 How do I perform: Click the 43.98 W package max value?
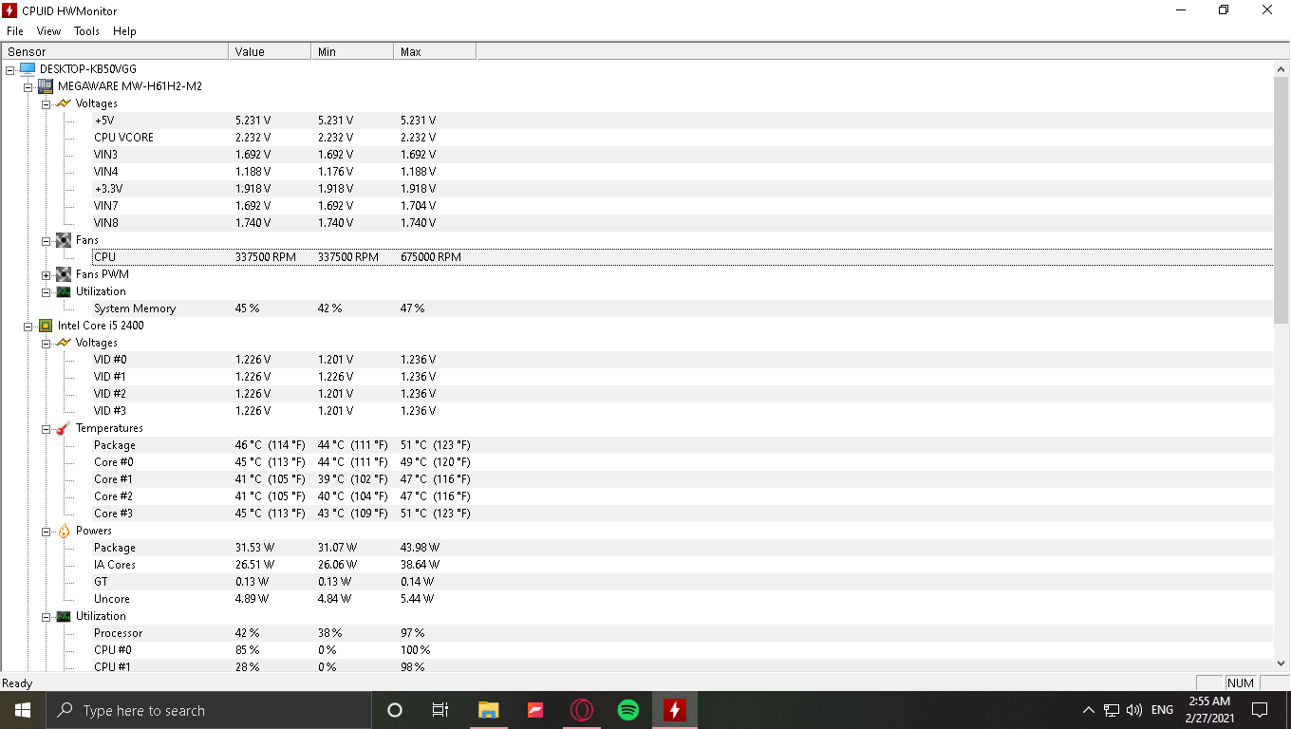point(420,548)
